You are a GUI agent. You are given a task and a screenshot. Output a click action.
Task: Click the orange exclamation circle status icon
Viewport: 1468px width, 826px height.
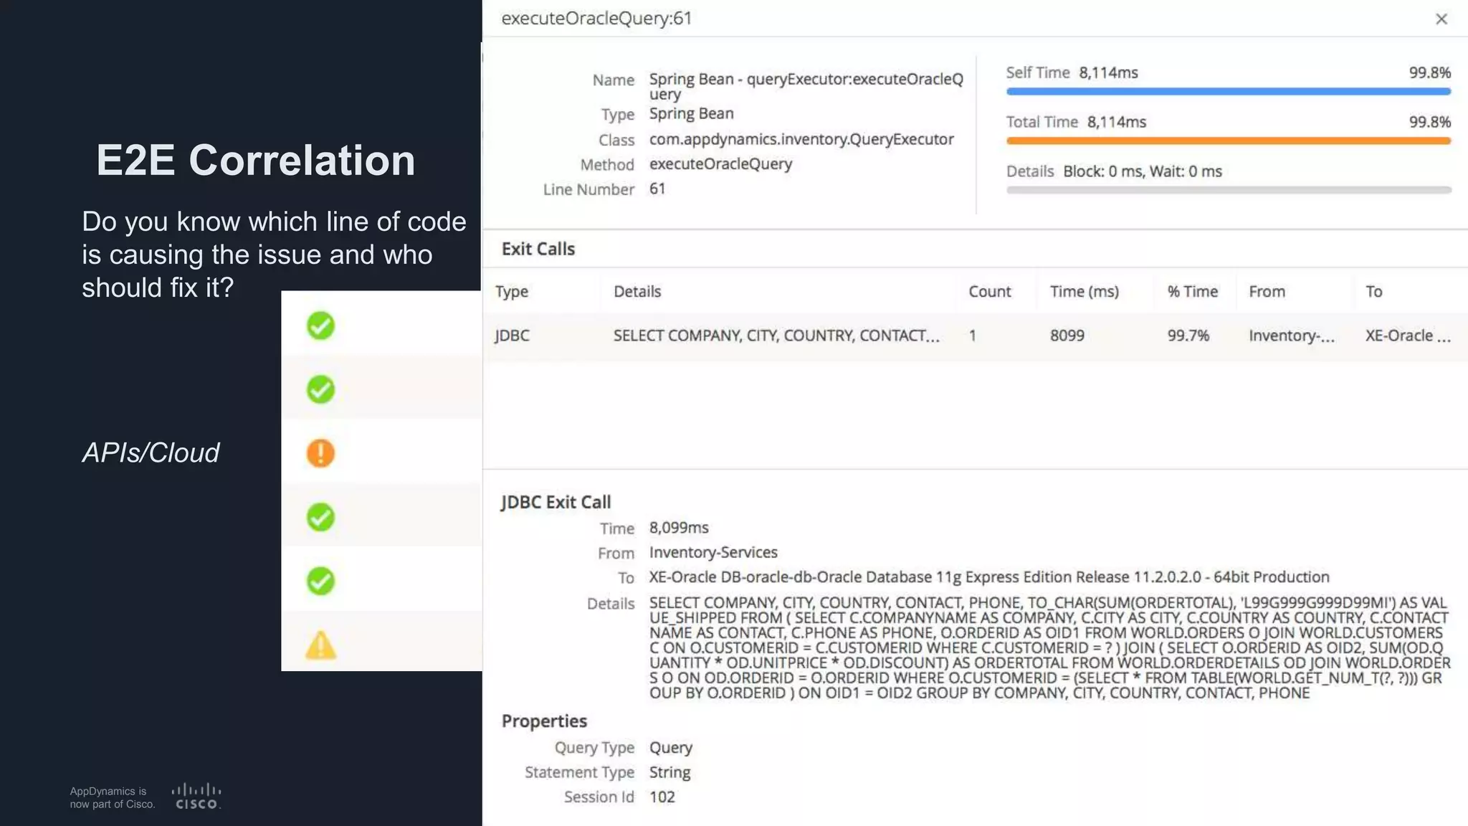pos(320,453)
